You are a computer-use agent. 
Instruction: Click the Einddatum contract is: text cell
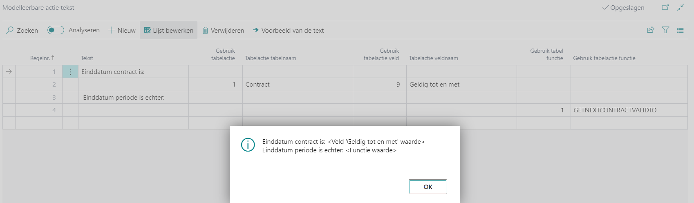click(x=113, y=72)
